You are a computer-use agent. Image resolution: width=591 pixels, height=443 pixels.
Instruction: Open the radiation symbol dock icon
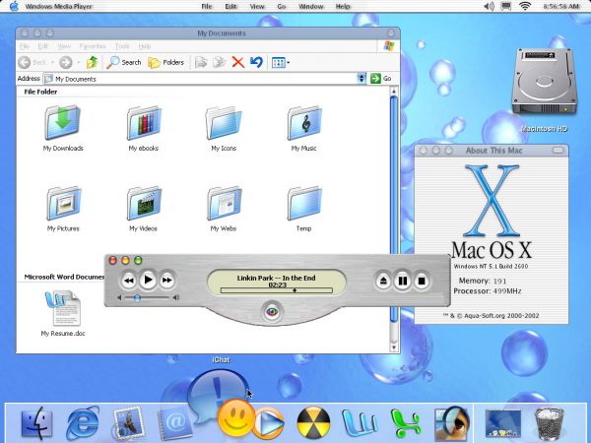pyautogui.click(x=313, y=422)
